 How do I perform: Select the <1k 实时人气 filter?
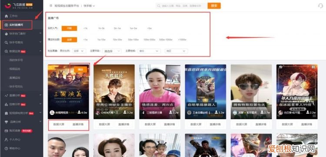coord(85,28)
